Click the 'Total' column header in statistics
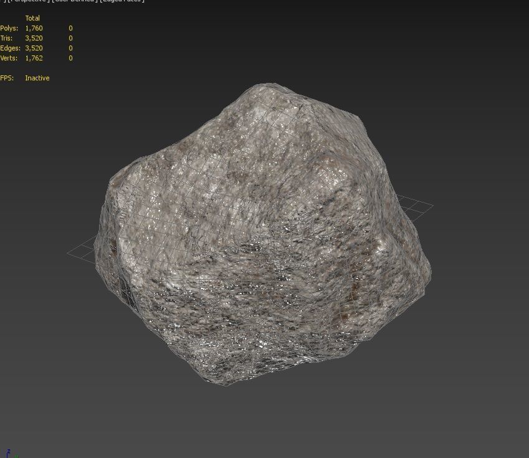The image size is (529, 458). [x=32, y=18]
